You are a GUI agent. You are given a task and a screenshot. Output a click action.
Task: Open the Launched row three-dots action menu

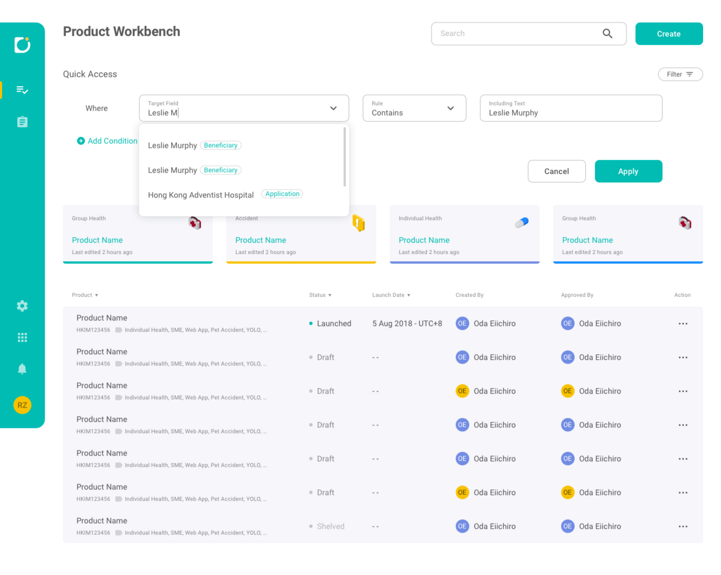[x=683, y=323]
